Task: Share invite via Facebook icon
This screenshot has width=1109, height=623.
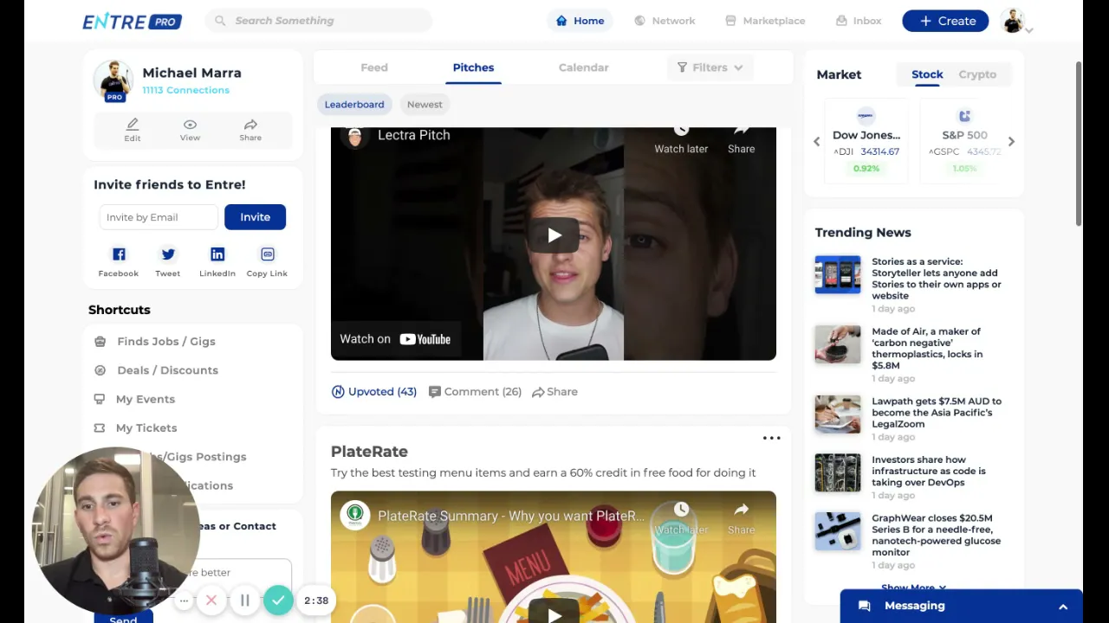Action: 119,254
